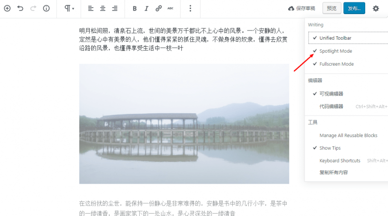Open paragraph block type dropdown
The height and width of the screenshot is (216, 388).
[x=69, y=8]
